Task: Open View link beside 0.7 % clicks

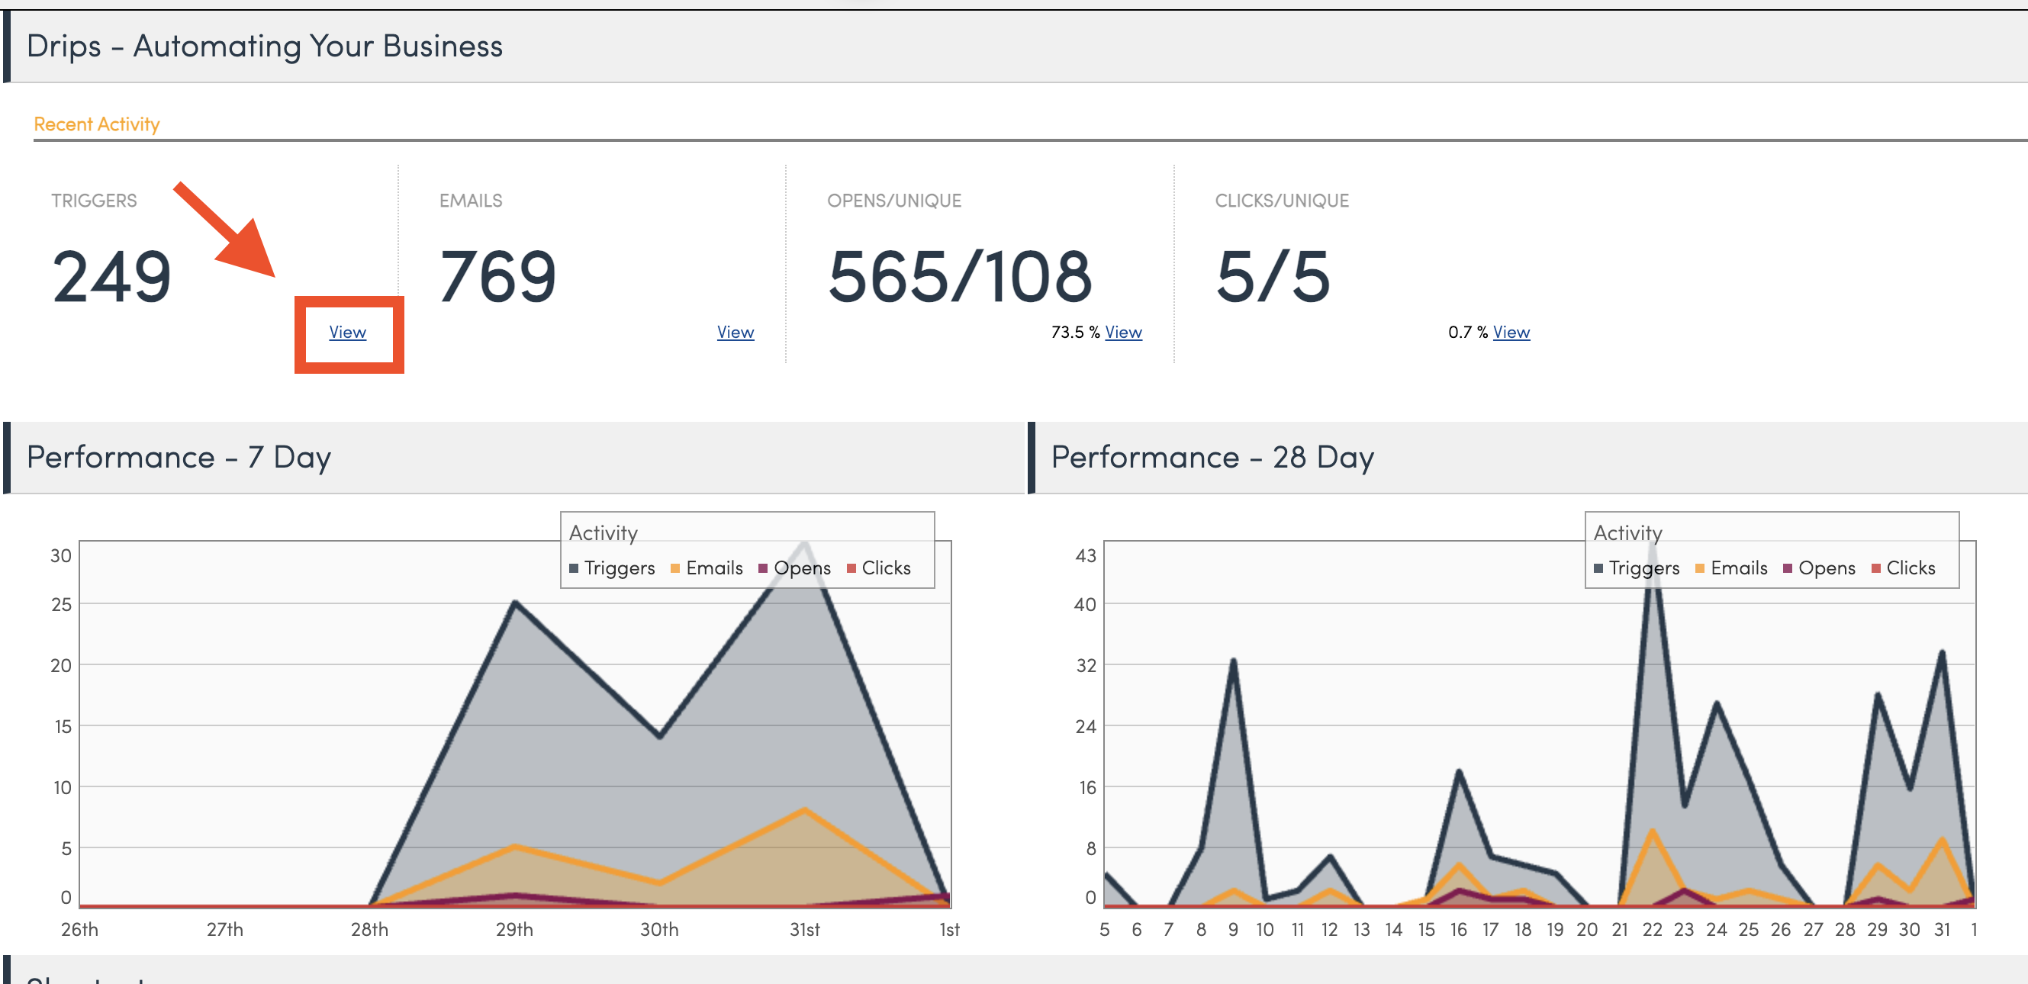Action: point(1511,333)
